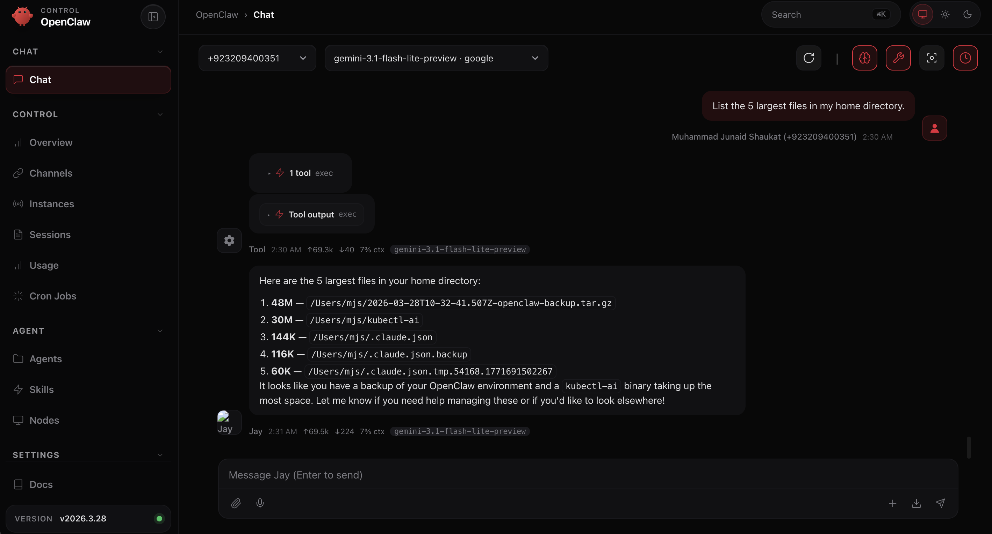Switch theme to light mode with sun icon
Image resolution: width=992 pixels, height=534 pixels.
(x=945, y=14)
